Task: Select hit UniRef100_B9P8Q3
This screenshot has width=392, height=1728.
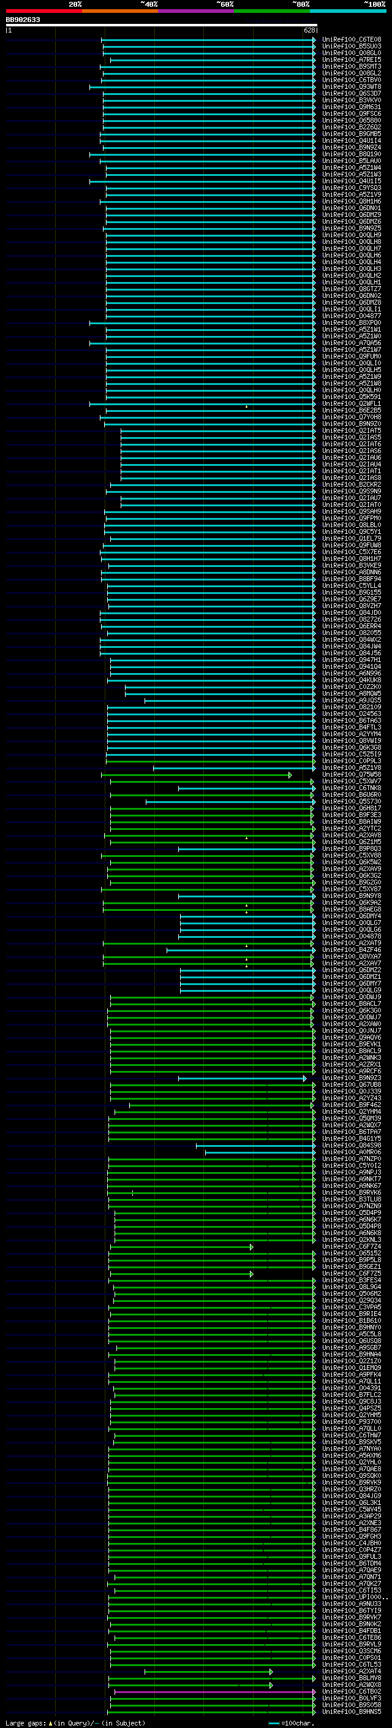Action: [352, 849]
